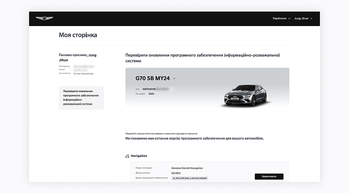Click the release month value 09.2025

177,173
